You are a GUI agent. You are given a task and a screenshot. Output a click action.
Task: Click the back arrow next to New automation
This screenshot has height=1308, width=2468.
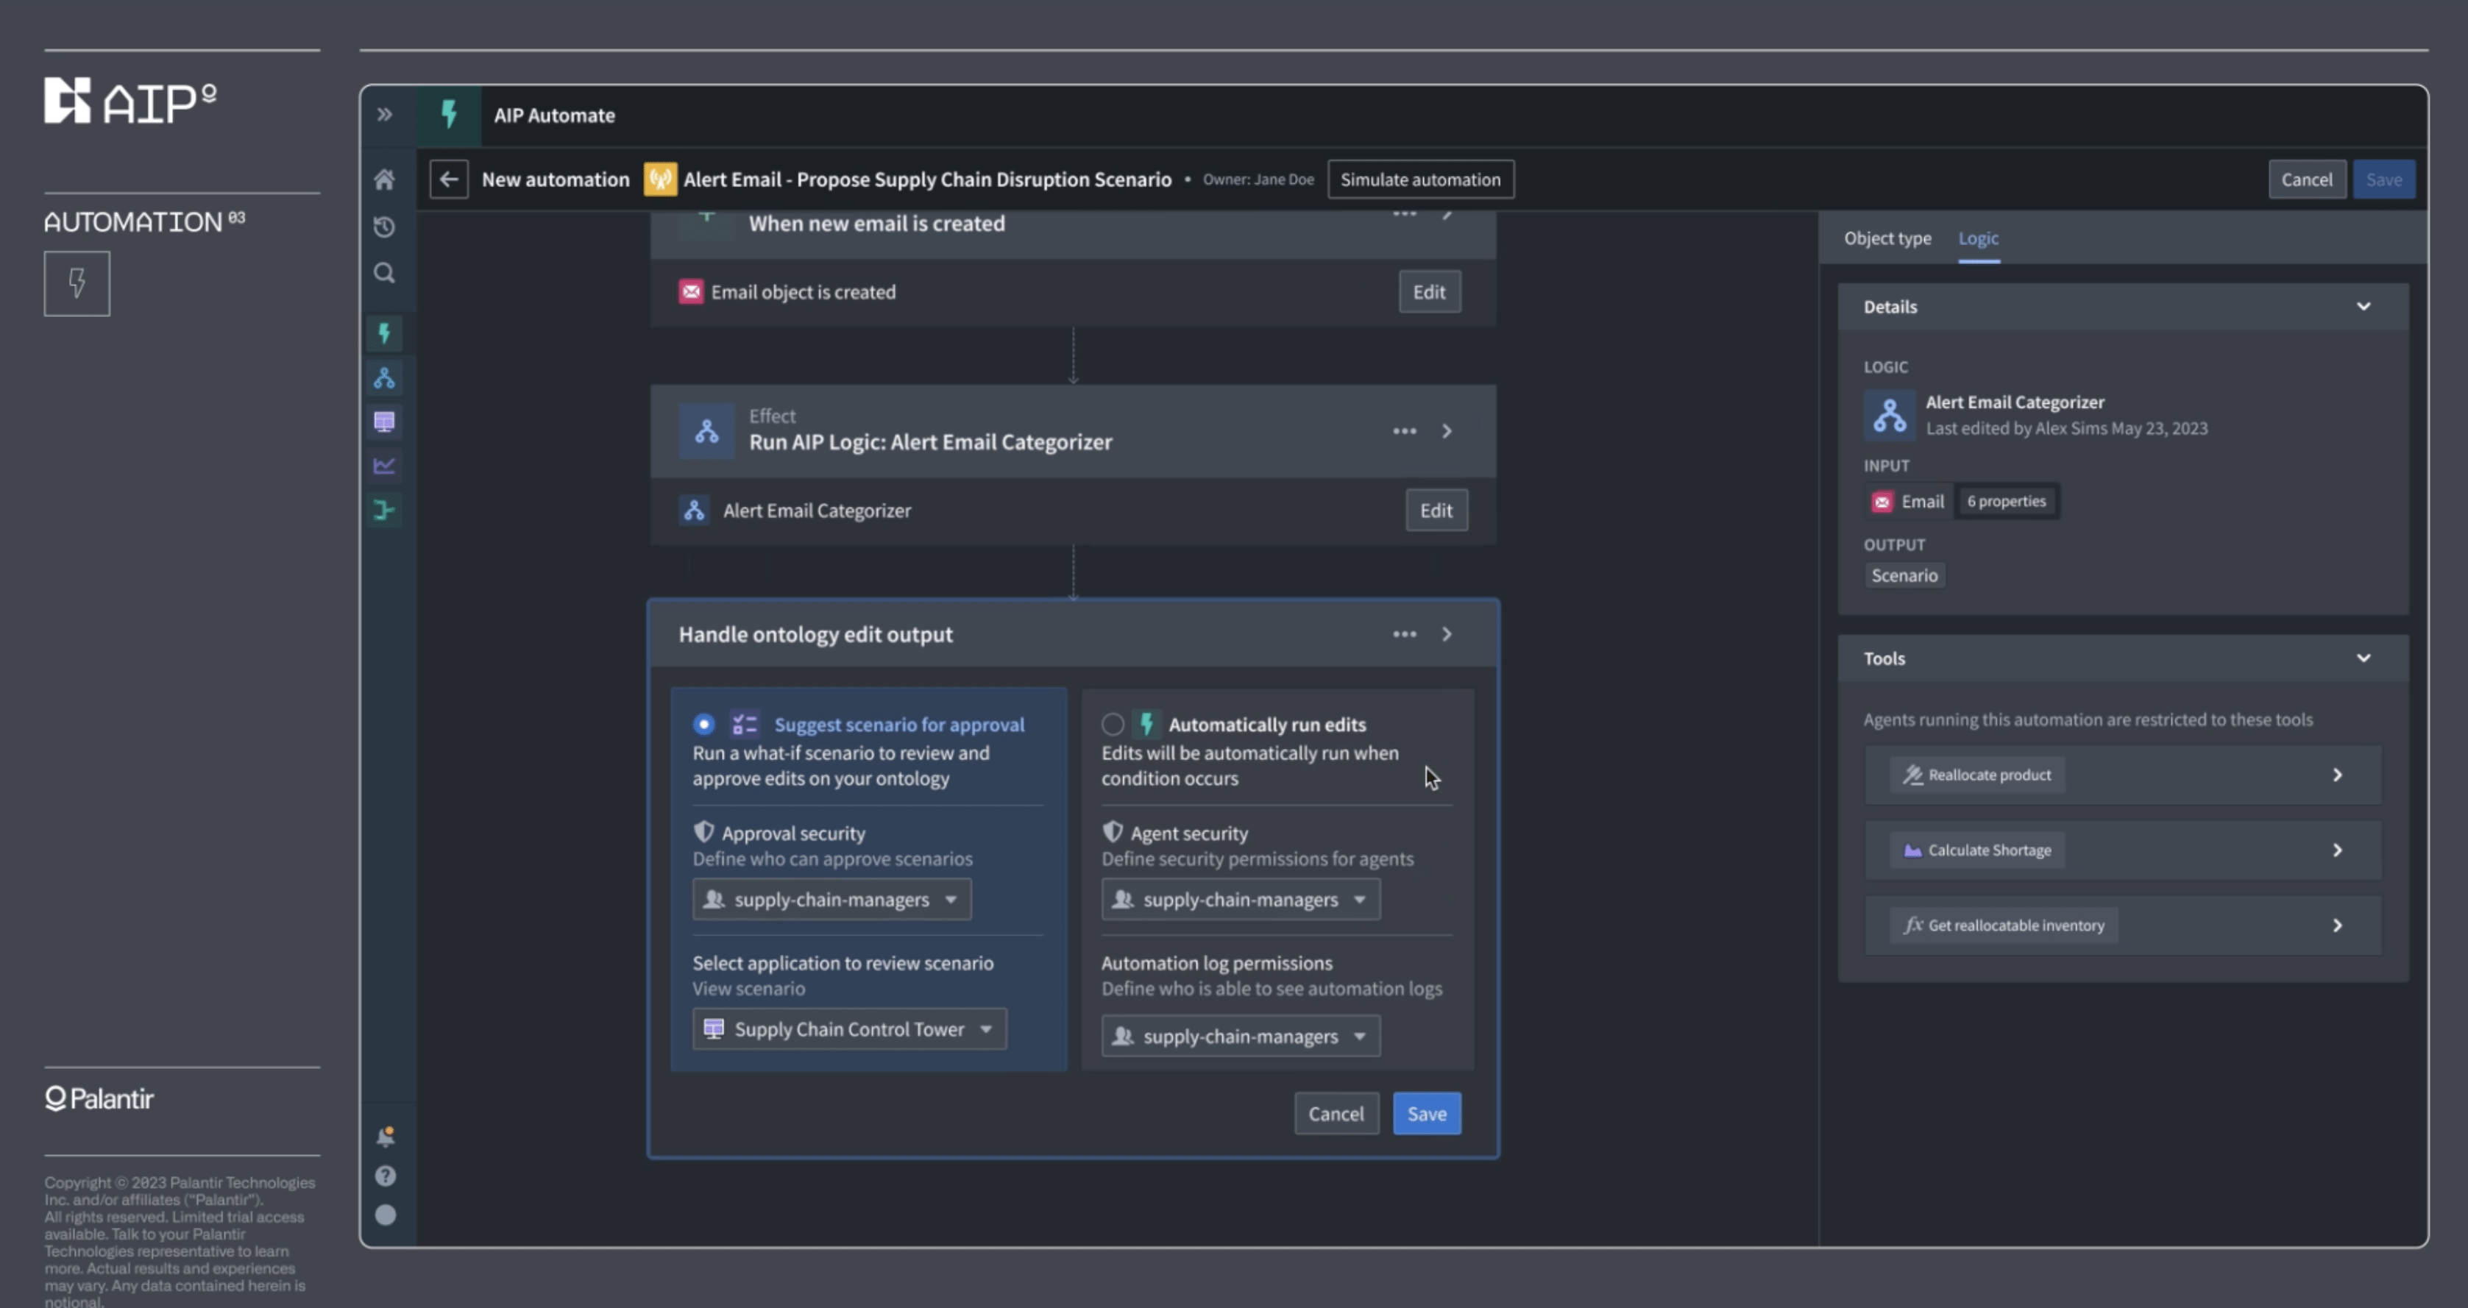pyautogui.click(x=448, y=179)
